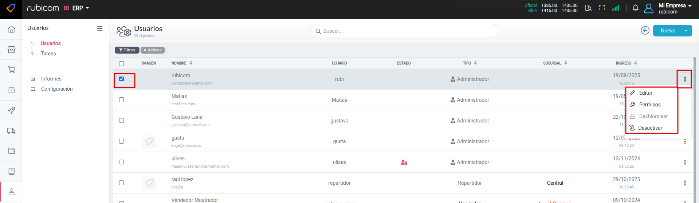Click the back arrow circle icon
Screen dimensions: 699x203
[x=645, y=31]
